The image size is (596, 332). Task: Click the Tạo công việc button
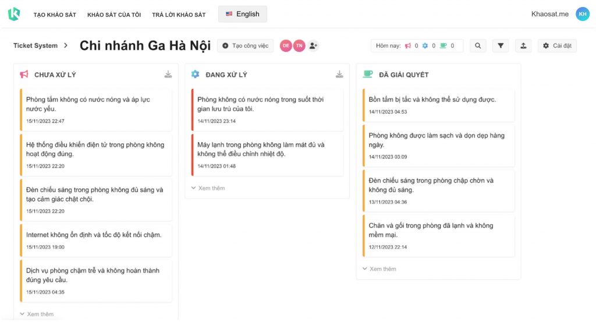coord(246,45)
